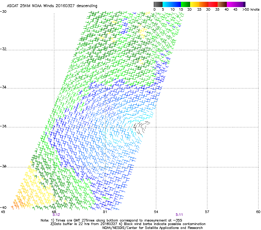
Task: Click the gray 0-5 knots color swatch
Action: [x=158, y=4]
